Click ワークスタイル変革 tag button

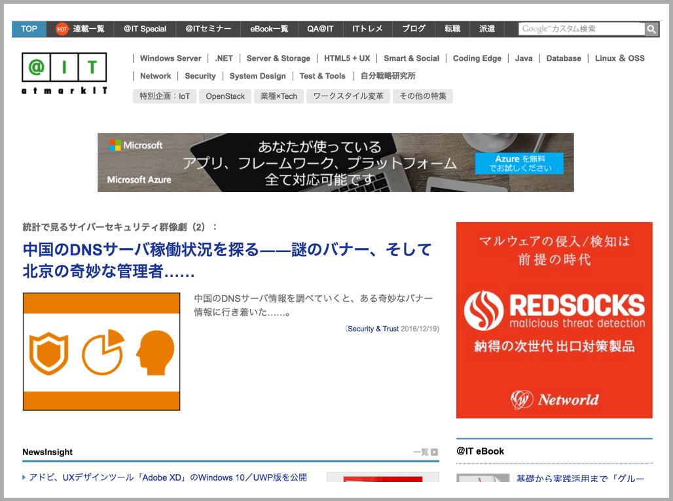348,96
